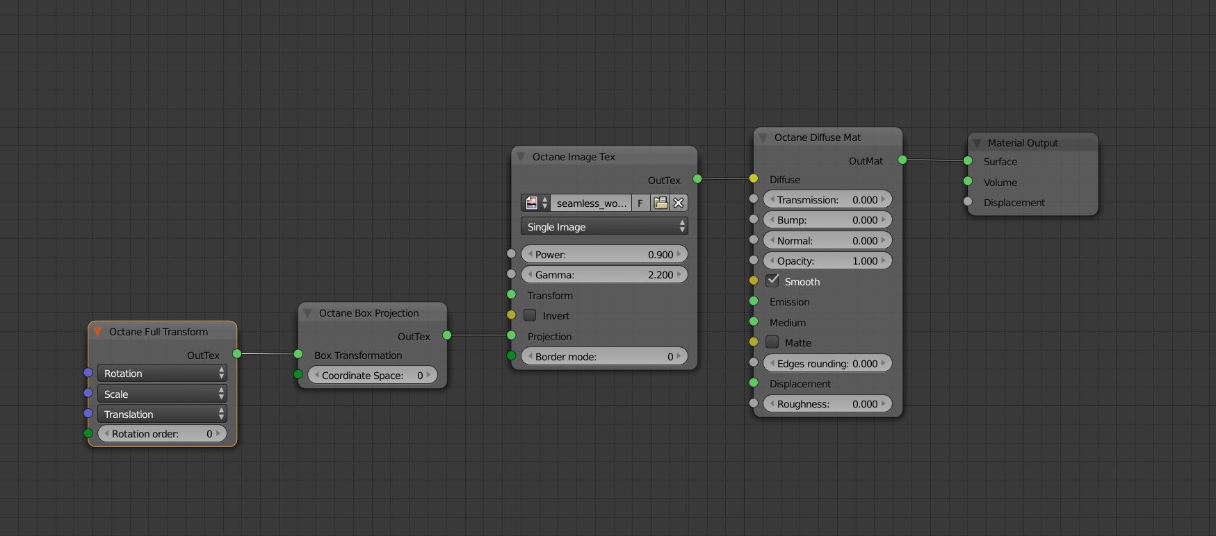Uncheck the Smooth checkbox

point(772,280)
